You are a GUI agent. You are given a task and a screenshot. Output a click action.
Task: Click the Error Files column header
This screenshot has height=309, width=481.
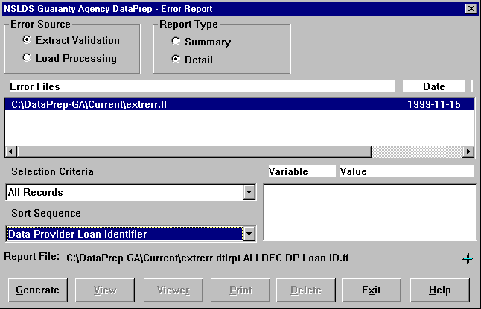click(x=200, y=87)
